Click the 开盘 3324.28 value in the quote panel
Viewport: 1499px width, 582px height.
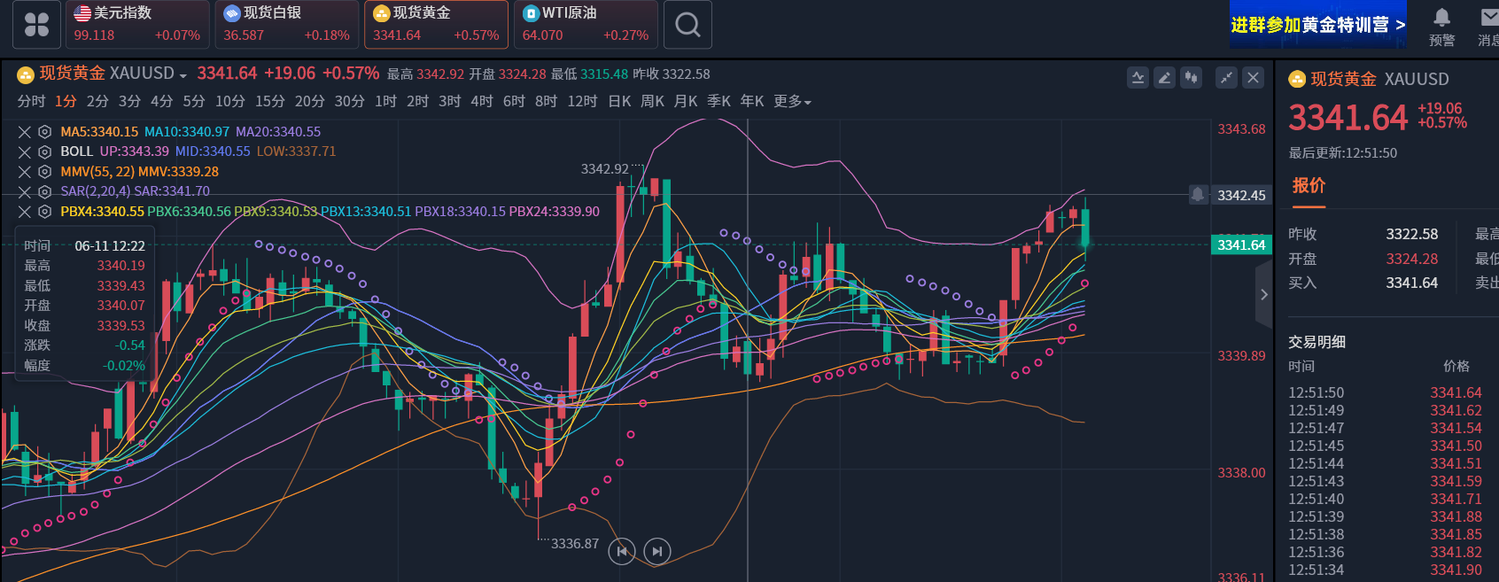1412,259
